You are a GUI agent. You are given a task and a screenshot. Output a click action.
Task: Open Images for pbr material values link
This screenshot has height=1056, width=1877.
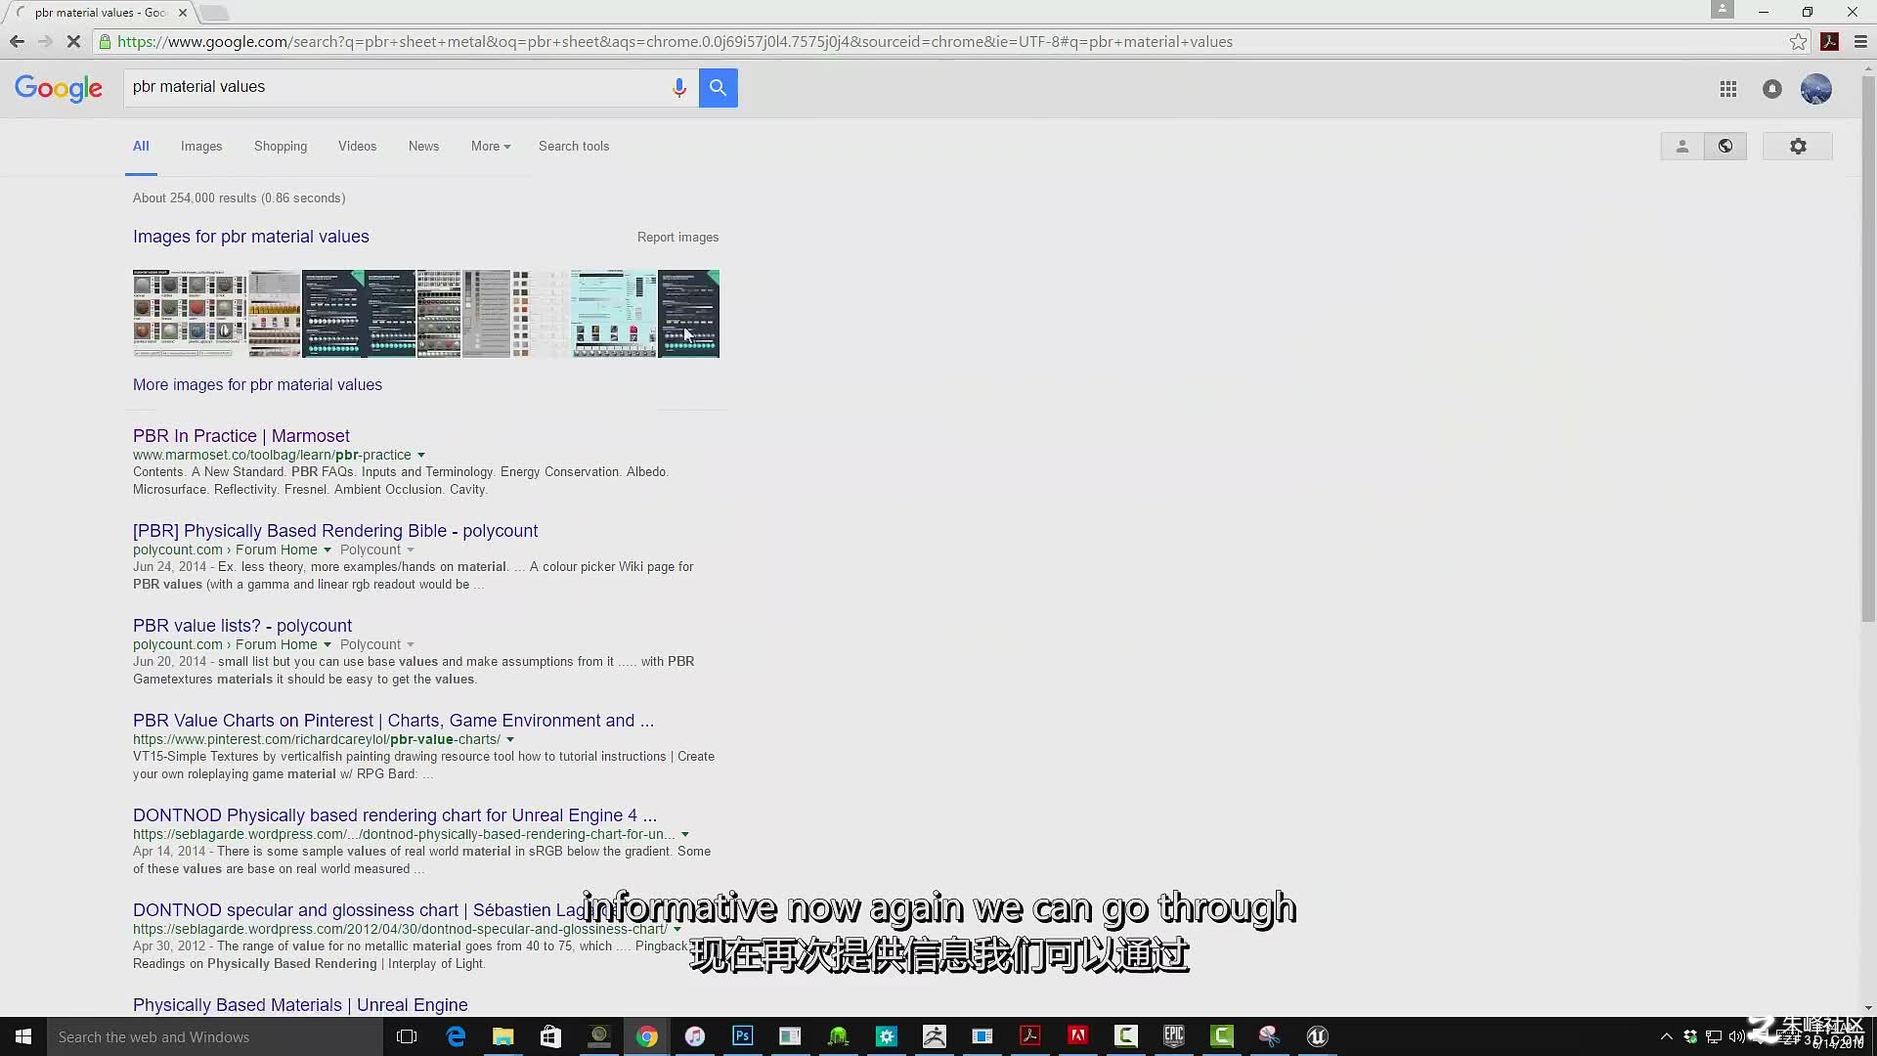coord(251,237)
